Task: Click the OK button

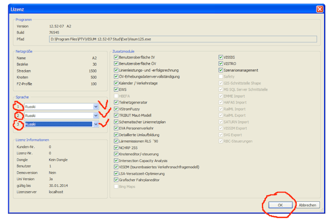Action: (280, 205)
